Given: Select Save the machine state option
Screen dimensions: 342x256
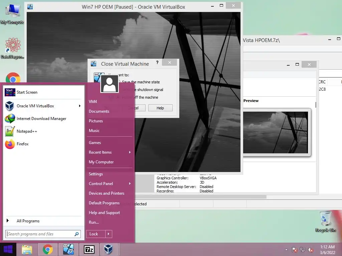Looking at the screenshot, I should coord(141,82).
